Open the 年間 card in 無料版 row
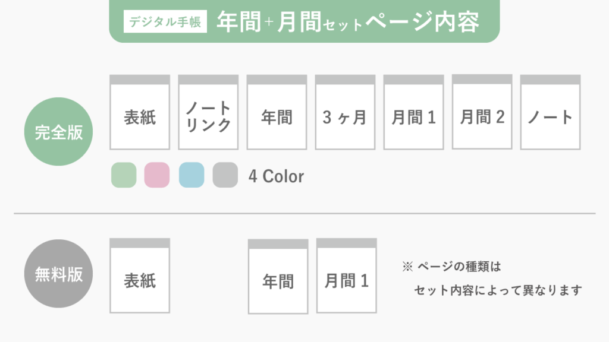Image resolution: width=609 pixels, height=342 pixels. point(278,277)
